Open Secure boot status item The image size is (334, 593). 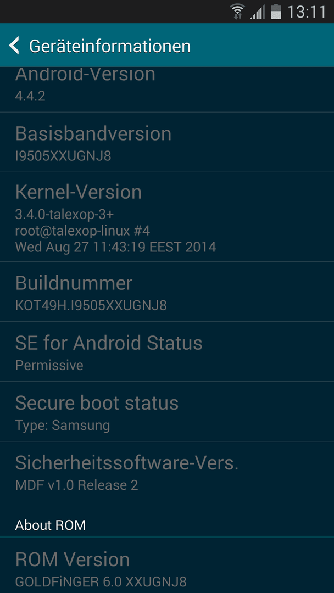coord(167,411)
